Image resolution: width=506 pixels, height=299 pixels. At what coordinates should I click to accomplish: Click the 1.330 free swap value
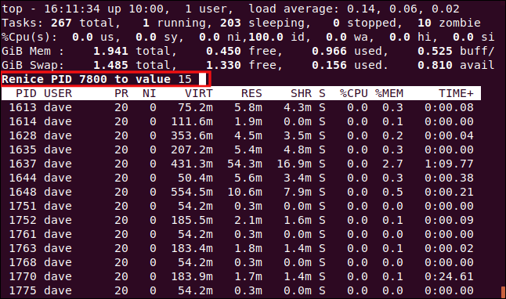click(223, 65)
